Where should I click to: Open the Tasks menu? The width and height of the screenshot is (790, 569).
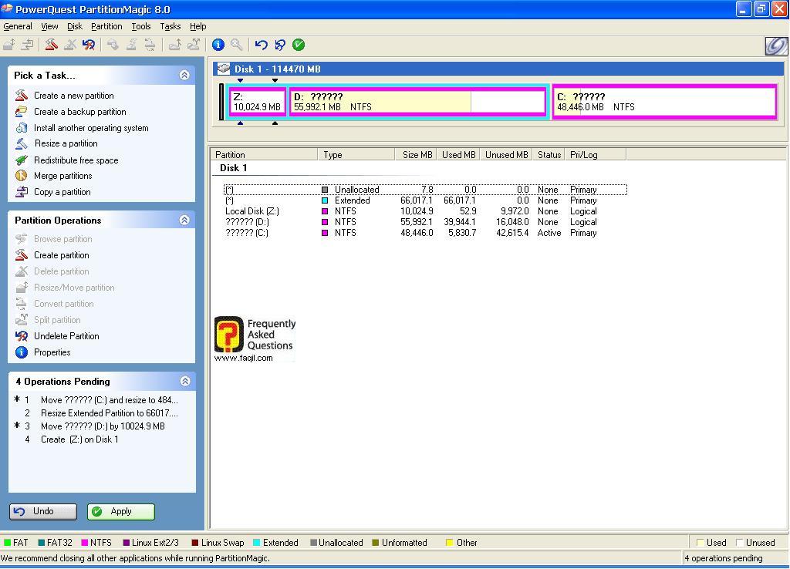(170, 26)
